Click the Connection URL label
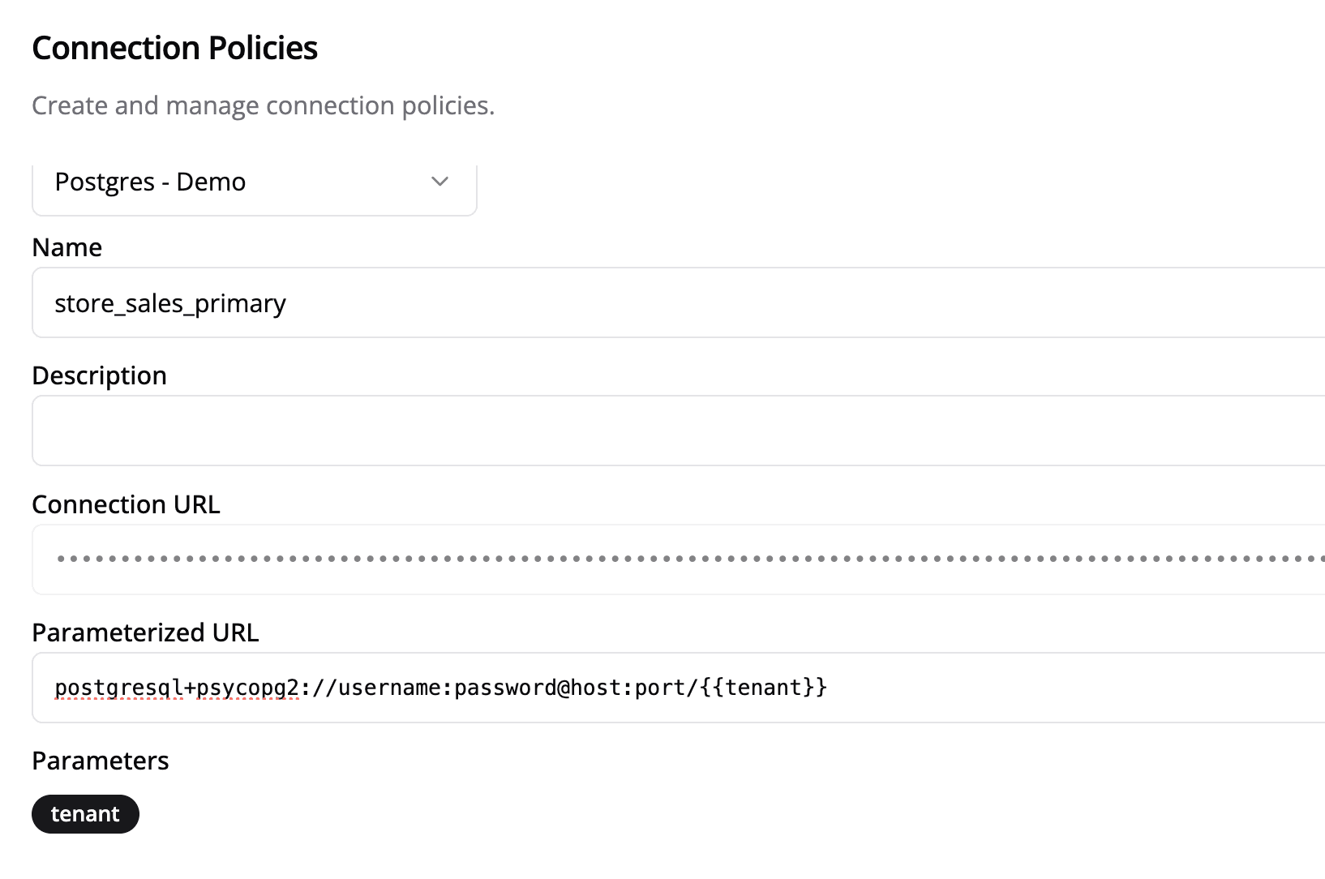 pyautogui.click(x=126, y=504)
